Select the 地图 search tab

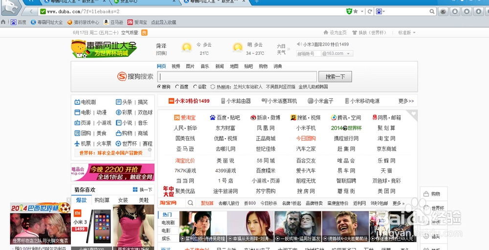click(234, 66)
